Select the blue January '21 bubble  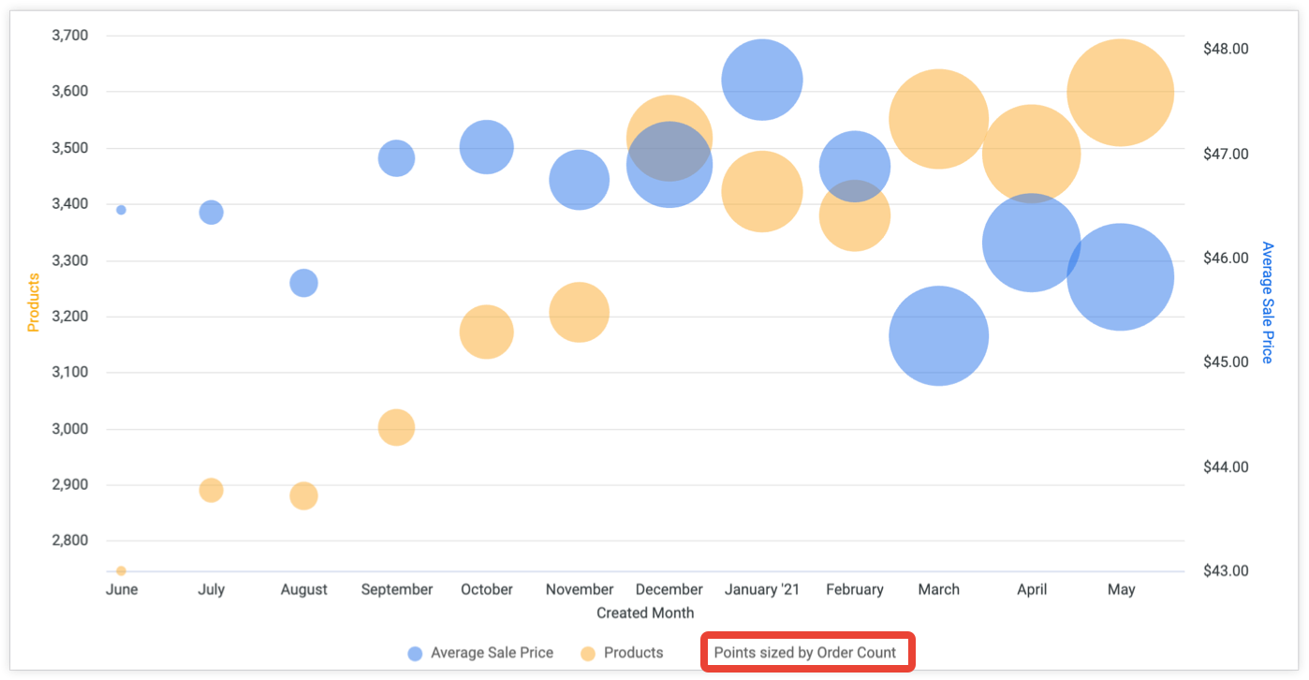pos(762,80)
